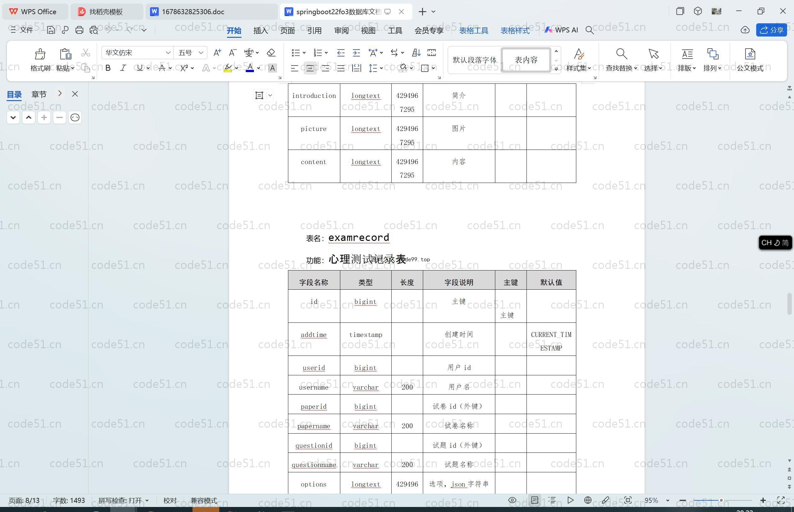Click the yellow highlight color button

tap(227, 68)
